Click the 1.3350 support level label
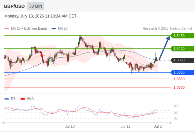 [179, 79]
